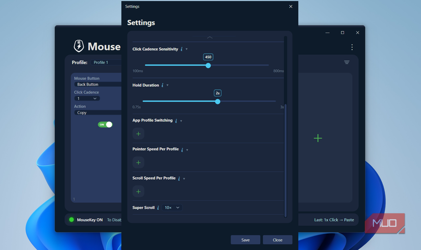Add a Pointer Speed Per Profile entry
The height and width of the screenshot is (250, 421).
(x=138, y=162)
